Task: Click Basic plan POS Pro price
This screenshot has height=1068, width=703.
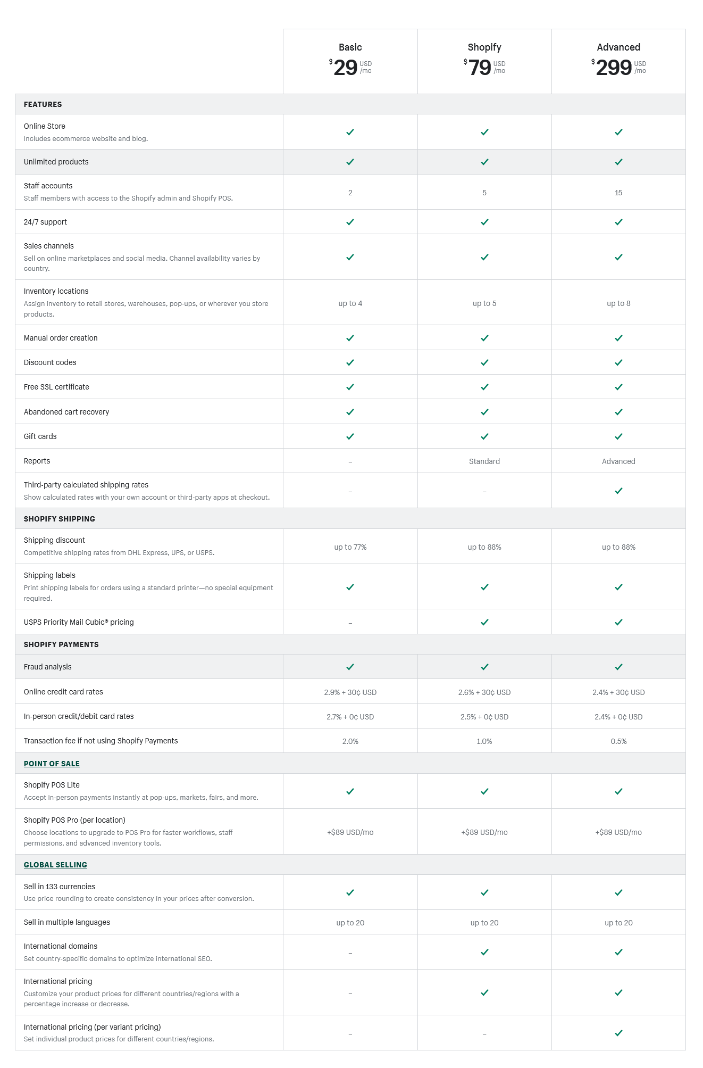Action: click(x=350, y=832)
